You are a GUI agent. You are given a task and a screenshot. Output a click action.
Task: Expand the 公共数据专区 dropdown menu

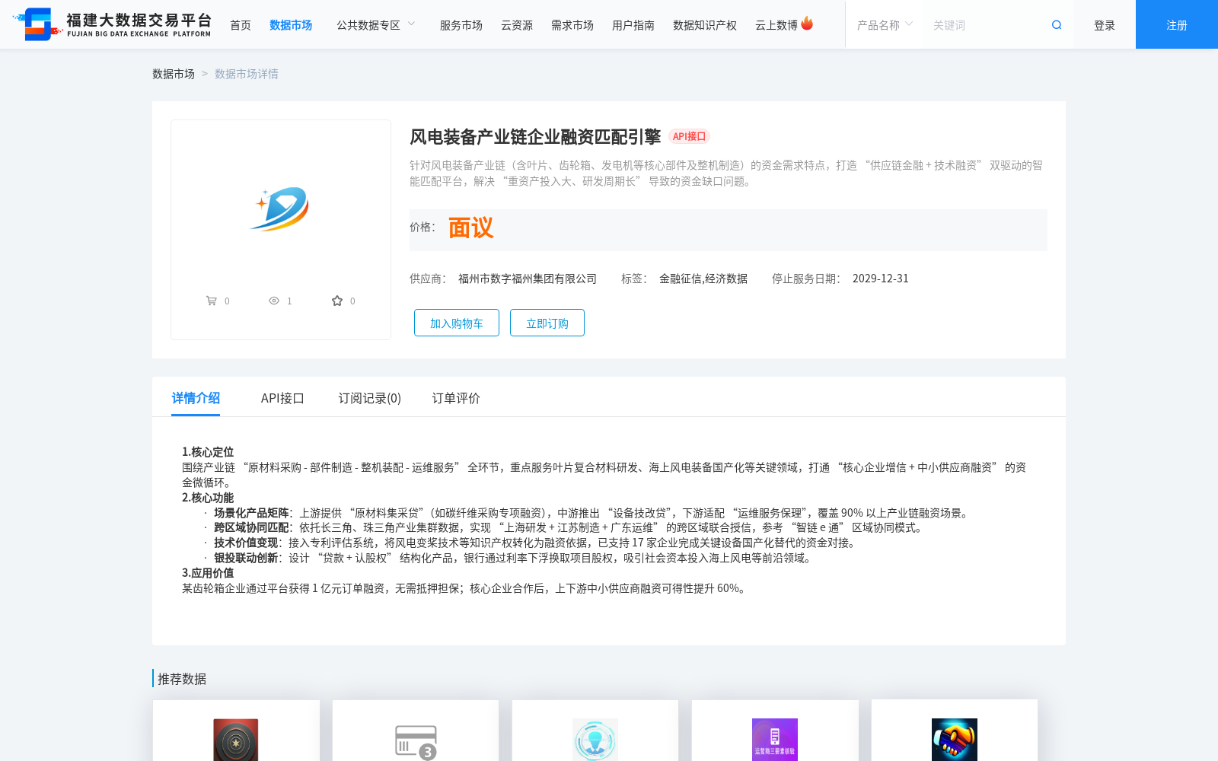coord(376,25)
